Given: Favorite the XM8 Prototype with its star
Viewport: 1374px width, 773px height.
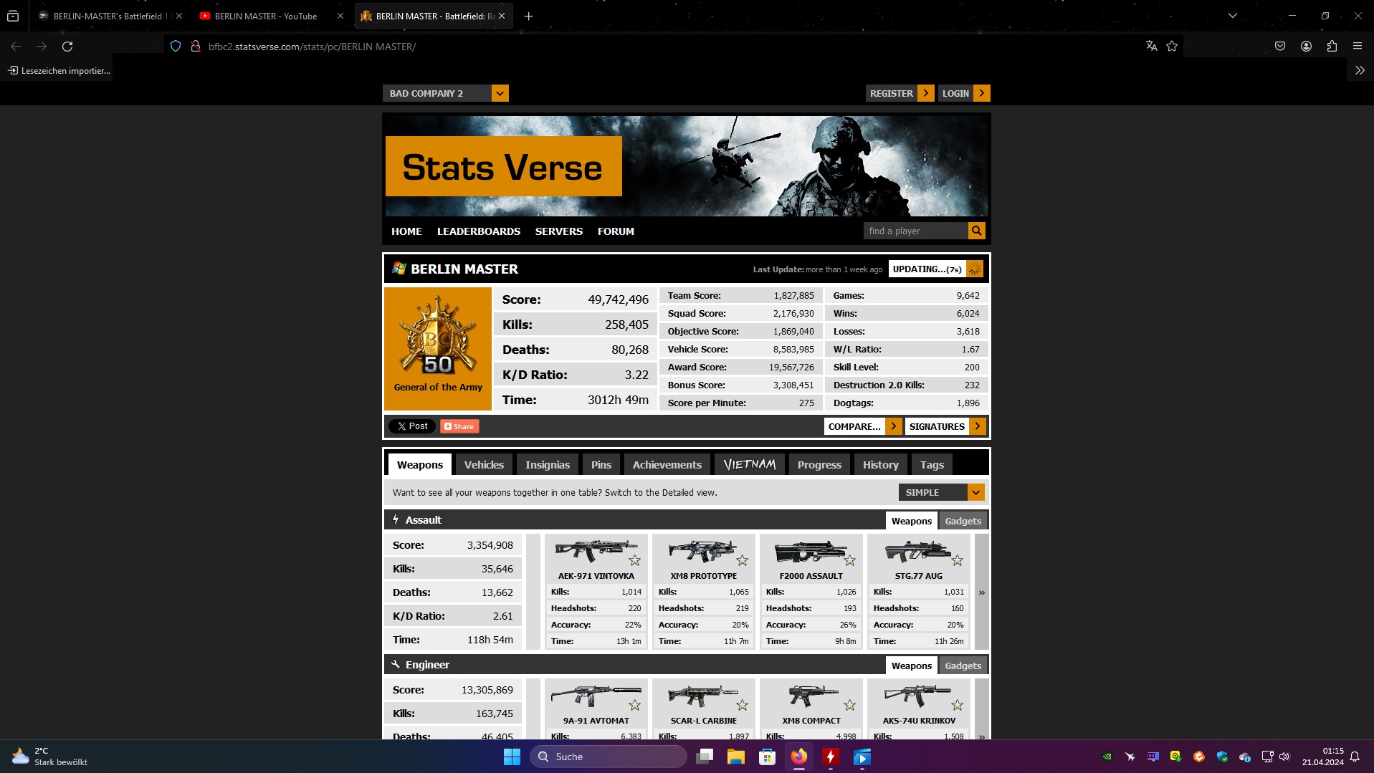Looking at the screenshot, I should tap(742, 560).
